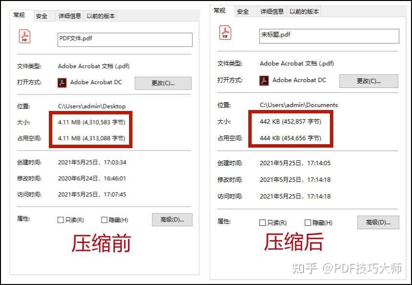Open 常规 tab in 未标题.pdf dialog
The height and width of the screenshot is (285, 412).
(x=221, y=11)
